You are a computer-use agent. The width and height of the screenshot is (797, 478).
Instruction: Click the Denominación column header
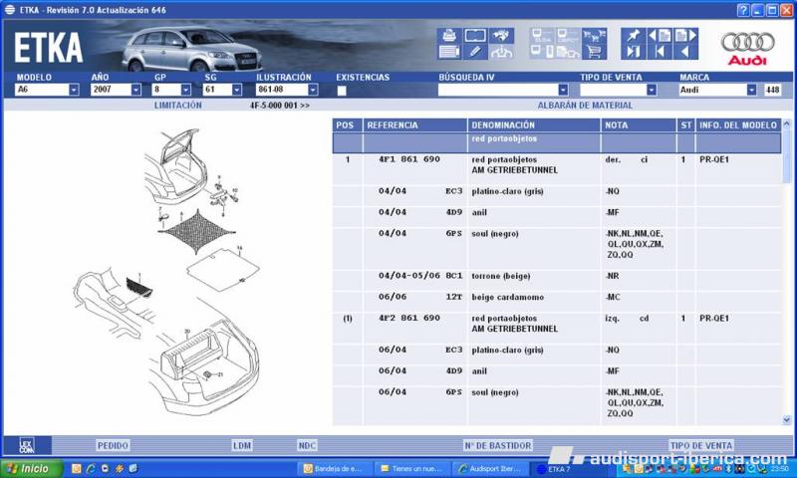[x=533, y=124]
